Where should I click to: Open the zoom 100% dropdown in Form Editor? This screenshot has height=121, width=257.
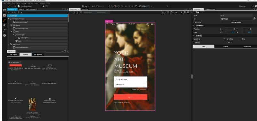pyautogui.click(x=175, y=12)
